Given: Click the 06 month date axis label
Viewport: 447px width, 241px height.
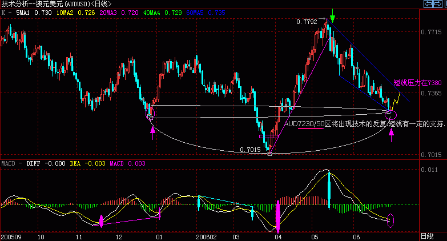Looking at the screenshot, I should coord(356,237).
